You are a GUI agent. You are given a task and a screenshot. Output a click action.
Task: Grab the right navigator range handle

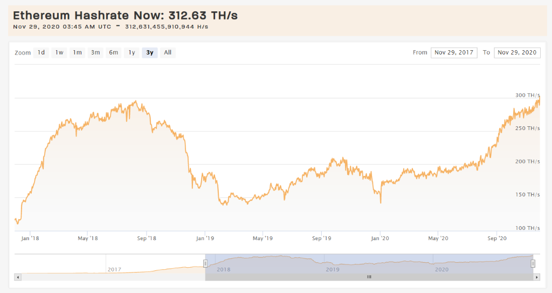(x=533, y=263)
